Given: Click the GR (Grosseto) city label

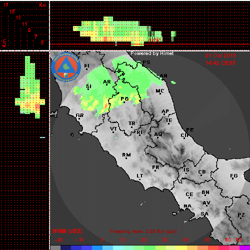Looking at the screenshot, I should [x=79, y=115].
